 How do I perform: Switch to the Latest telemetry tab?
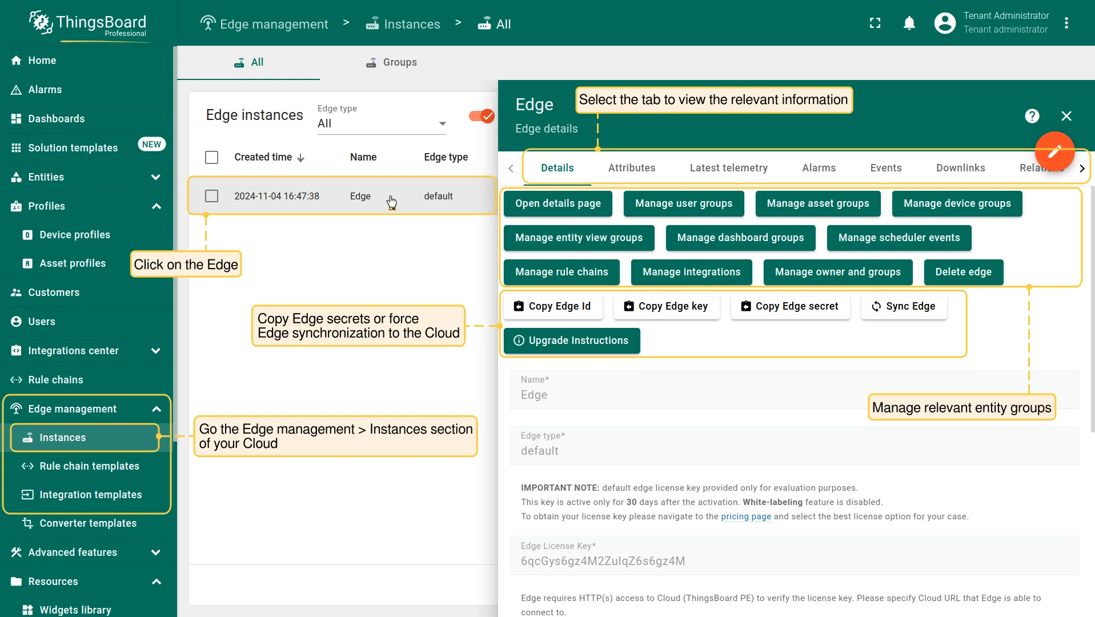click(x=728, y=168)
